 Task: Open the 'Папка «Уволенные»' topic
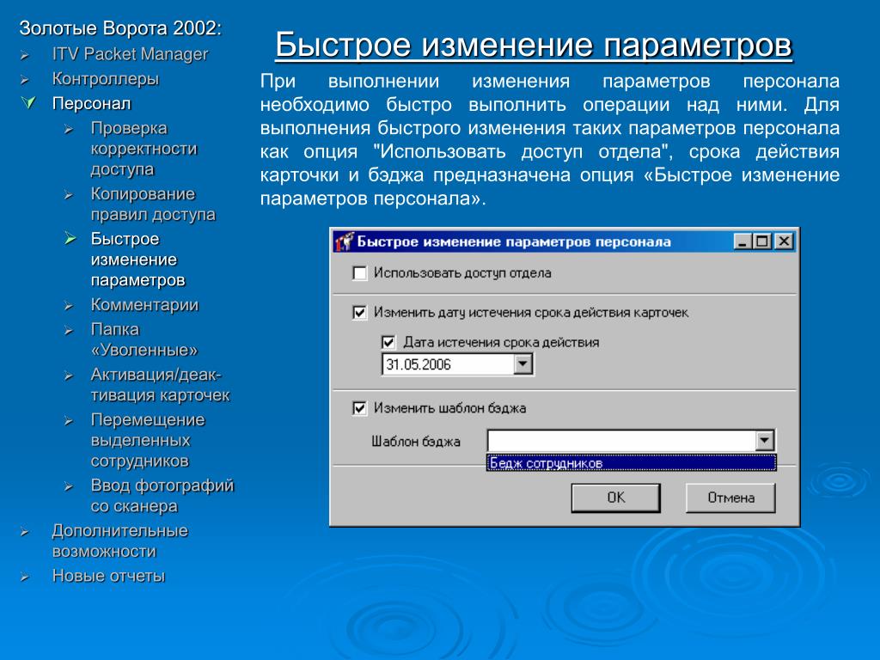pyautogui.click(x=144, y=339)
